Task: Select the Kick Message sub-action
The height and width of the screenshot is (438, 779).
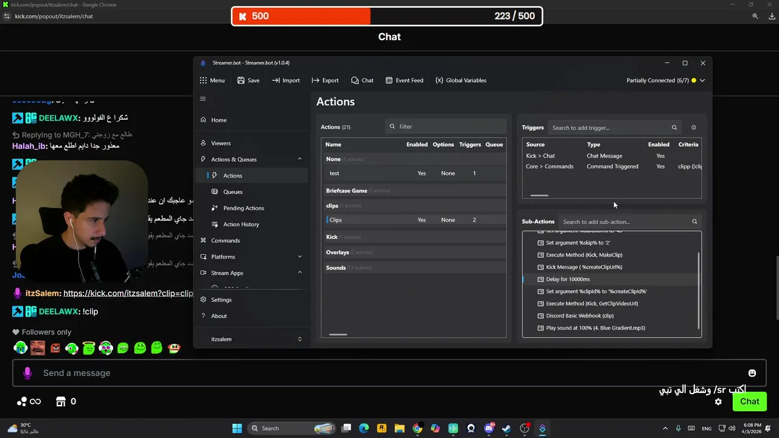Action: (612, 267)
